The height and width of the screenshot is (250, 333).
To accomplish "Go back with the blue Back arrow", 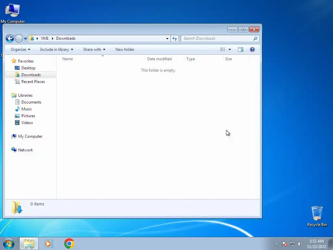I will 10,38.
